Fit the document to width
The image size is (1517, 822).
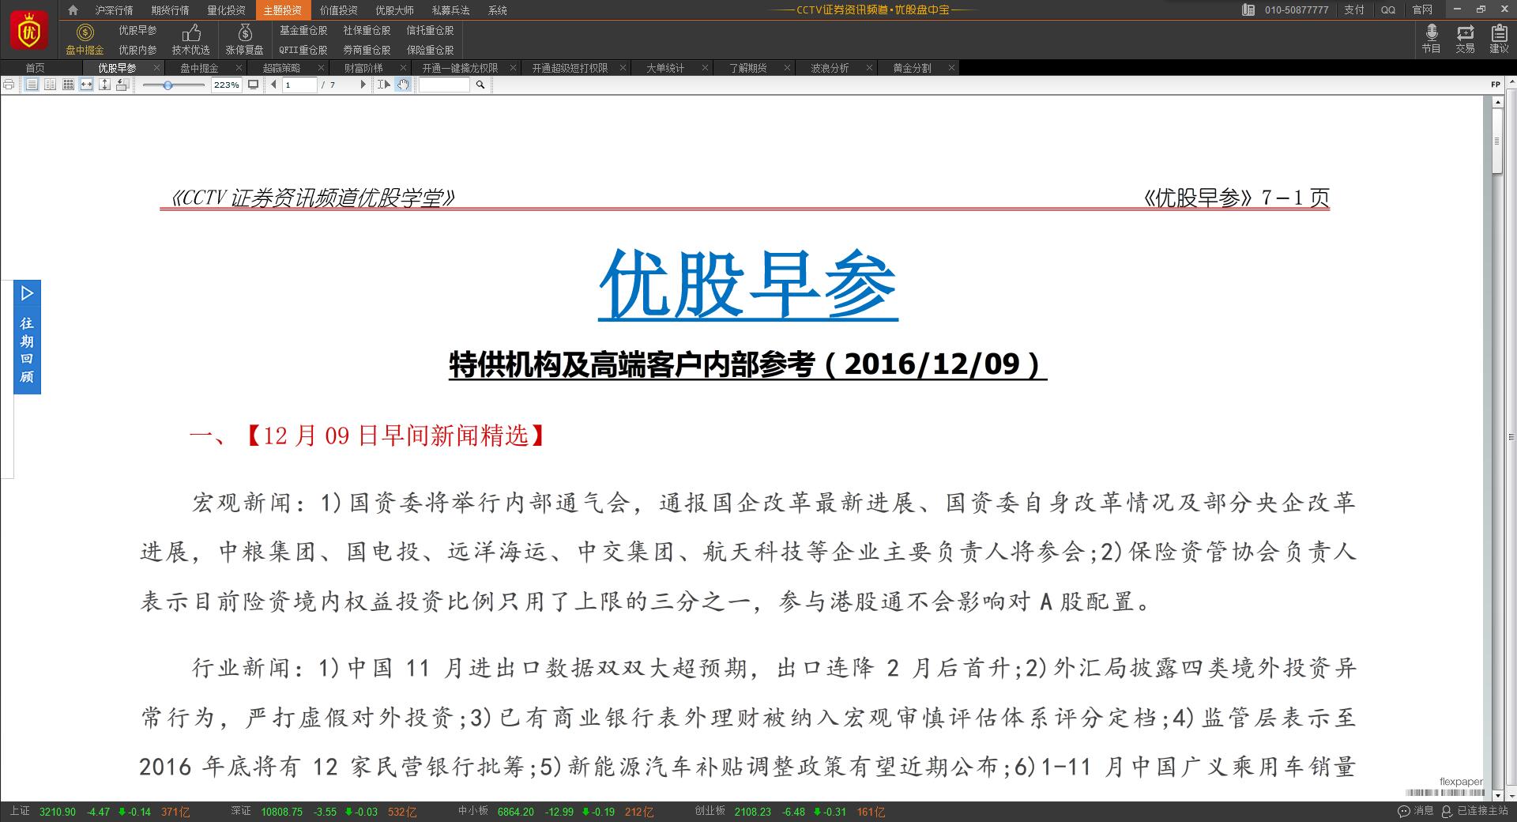point(86,85)
